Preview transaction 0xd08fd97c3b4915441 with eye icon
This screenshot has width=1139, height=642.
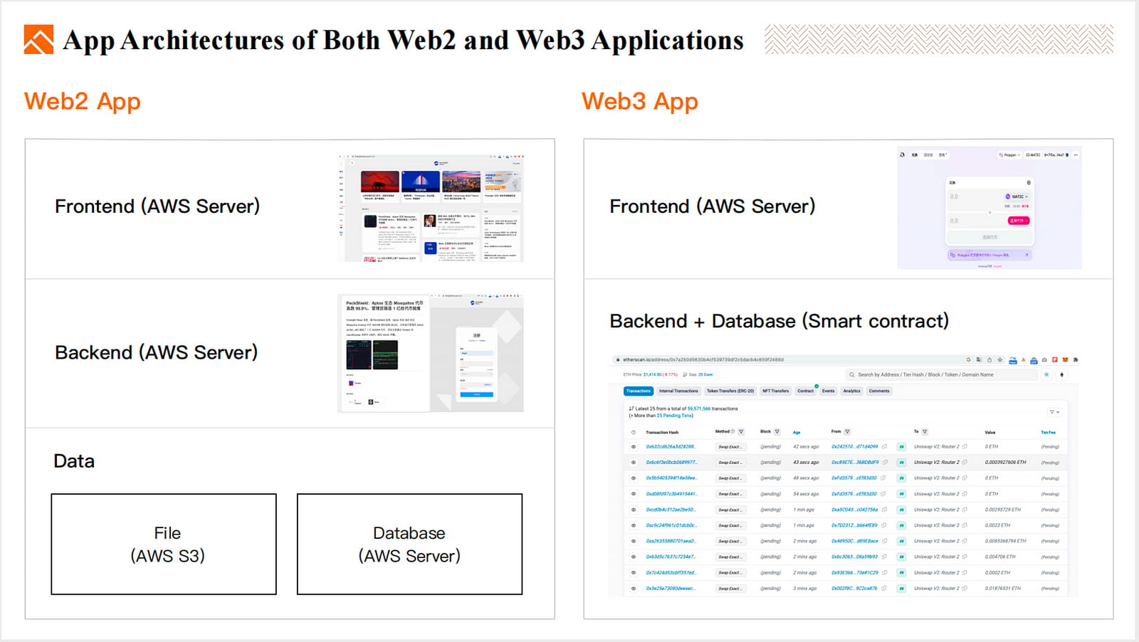[x=634, y=494]
